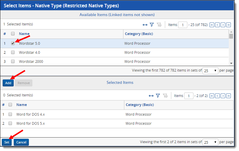Open per page dropdown for Selected Items
The image size is (239, 151).
[210, 142]
